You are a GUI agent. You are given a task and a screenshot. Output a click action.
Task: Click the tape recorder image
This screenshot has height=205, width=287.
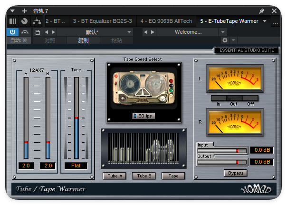(x=144, y=88)
